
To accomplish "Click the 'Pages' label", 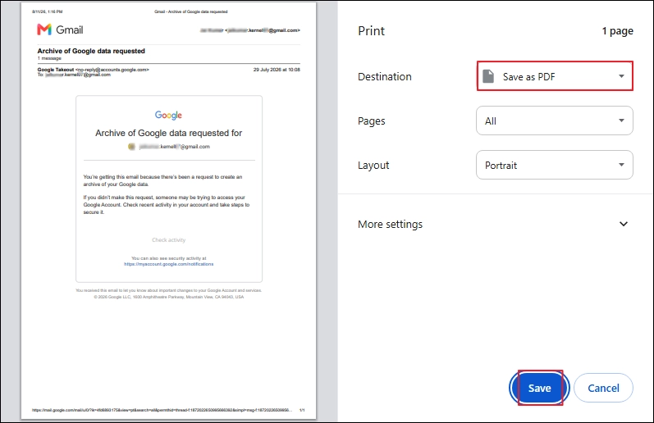I will 371,121.
